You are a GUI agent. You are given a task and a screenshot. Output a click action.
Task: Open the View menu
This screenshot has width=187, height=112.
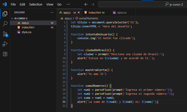tap(50, 5)
